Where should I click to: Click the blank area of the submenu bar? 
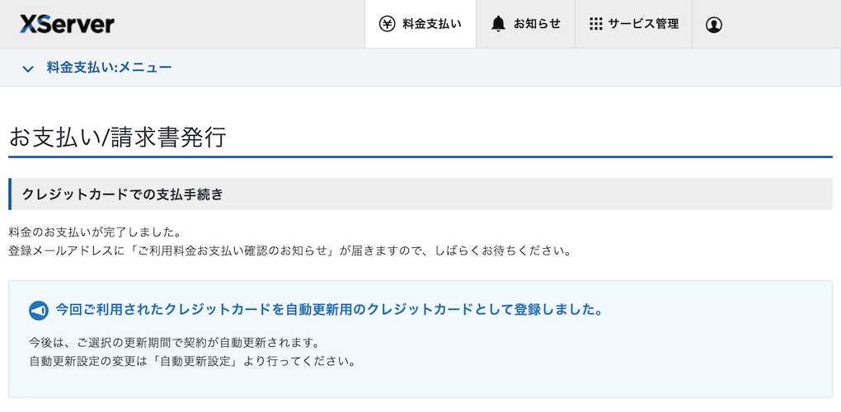click(x=495, y=68)
